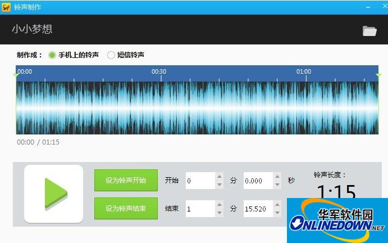Click the audio waveform display

[197, 108]
